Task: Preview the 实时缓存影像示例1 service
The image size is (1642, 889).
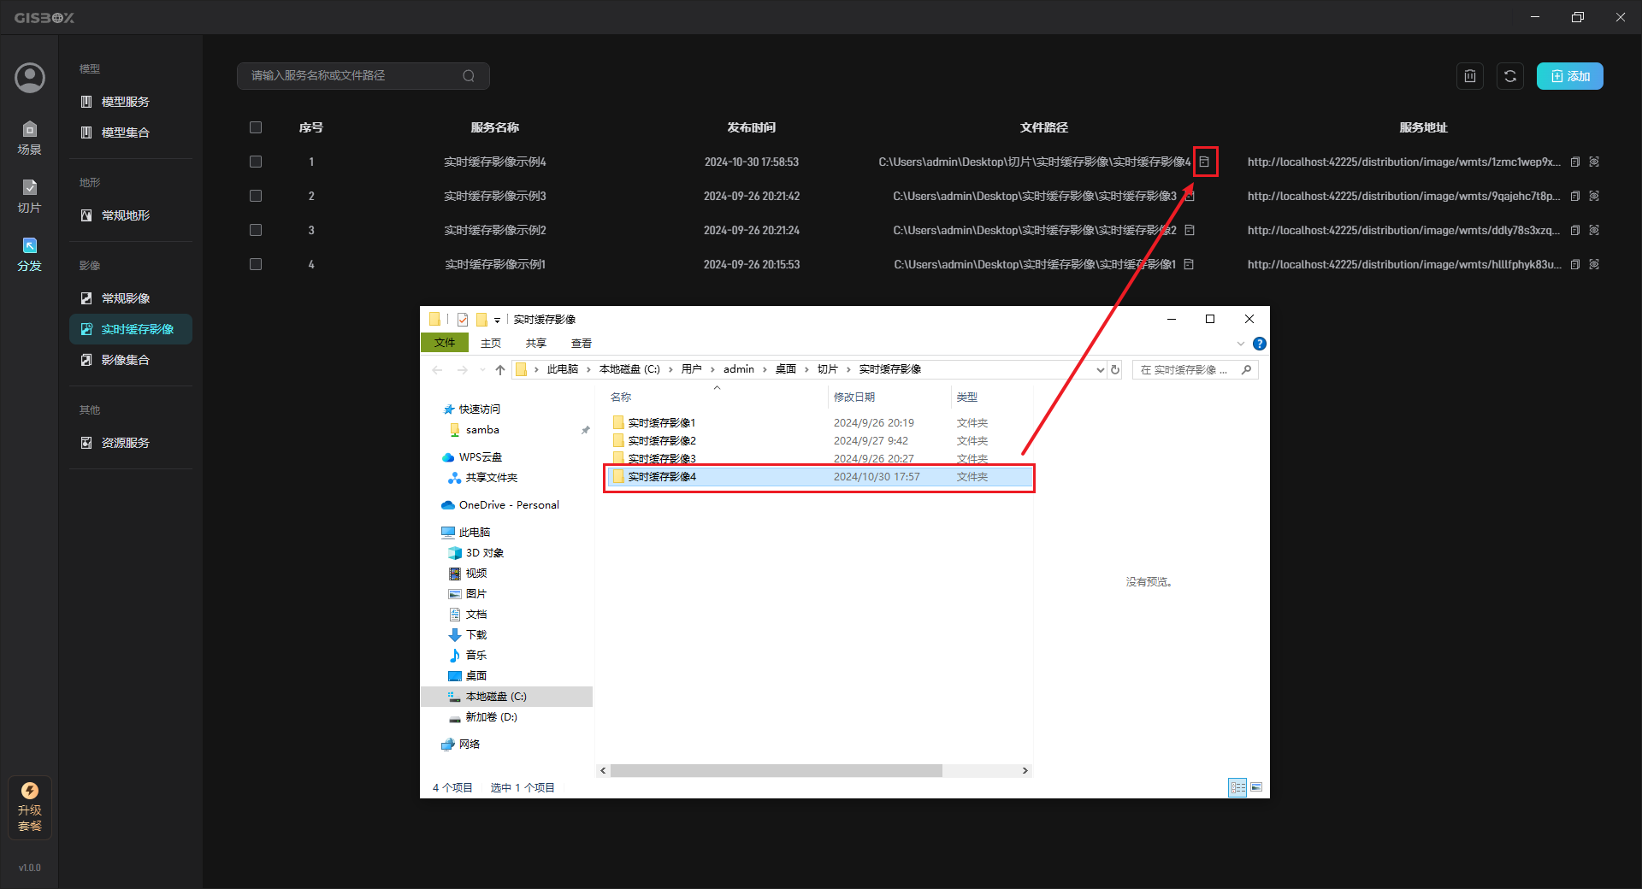Action: point(1594,264)
